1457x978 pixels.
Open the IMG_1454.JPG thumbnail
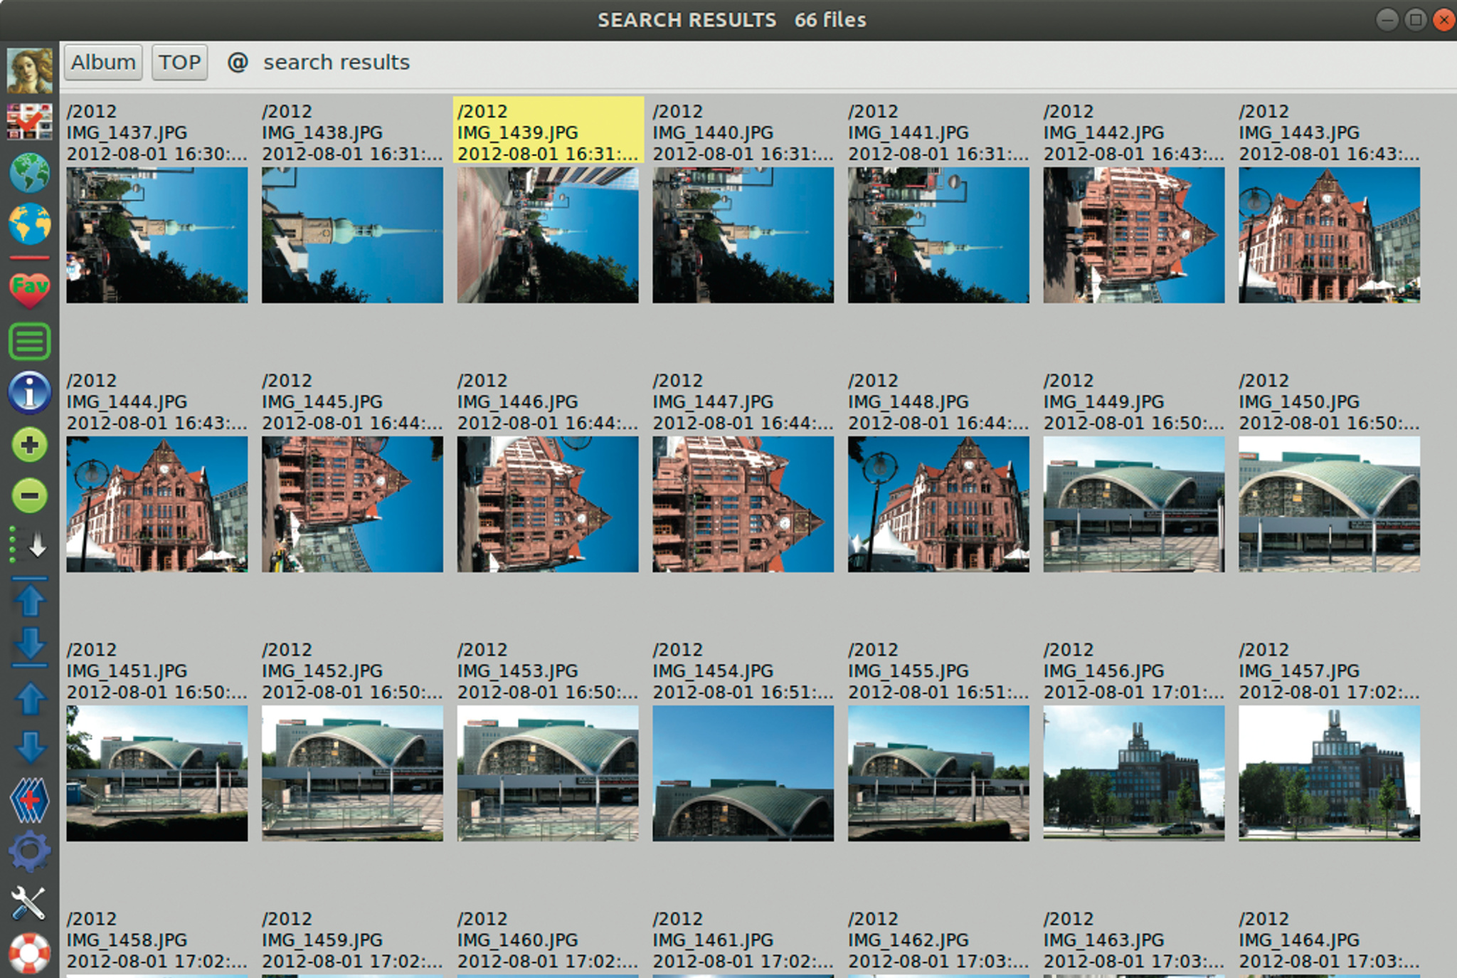(x=743, y=773)
